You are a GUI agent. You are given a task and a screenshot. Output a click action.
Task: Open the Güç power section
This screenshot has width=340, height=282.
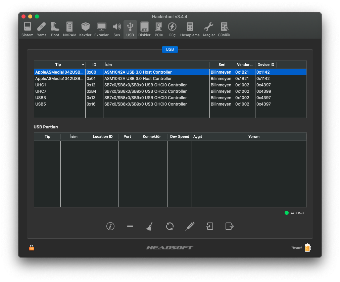coord(172,29)
